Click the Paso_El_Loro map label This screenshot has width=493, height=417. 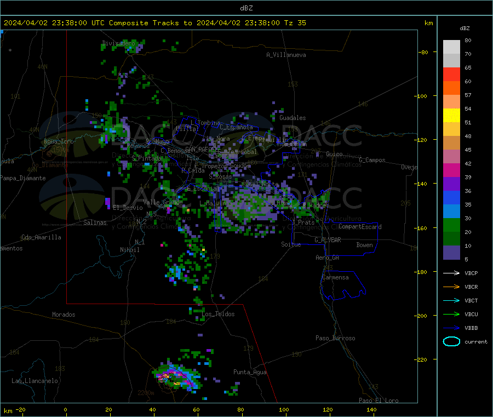point(379,401)
